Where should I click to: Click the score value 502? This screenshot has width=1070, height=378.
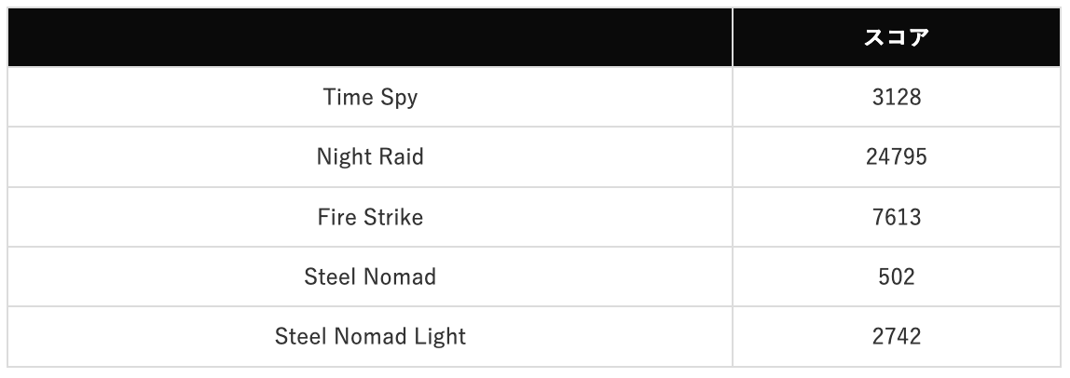click(896, 277)
